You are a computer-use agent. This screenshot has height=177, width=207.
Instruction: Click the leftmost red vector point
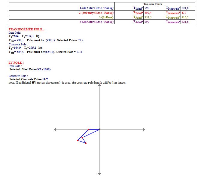(x=78, y=140)
